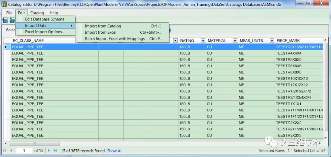Jump to the last records page
This screenshot has width=331, height=157.
tap(55, 151)
